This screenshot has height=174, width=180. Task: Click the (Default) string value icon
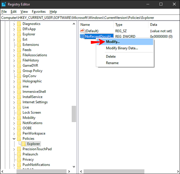82,31
